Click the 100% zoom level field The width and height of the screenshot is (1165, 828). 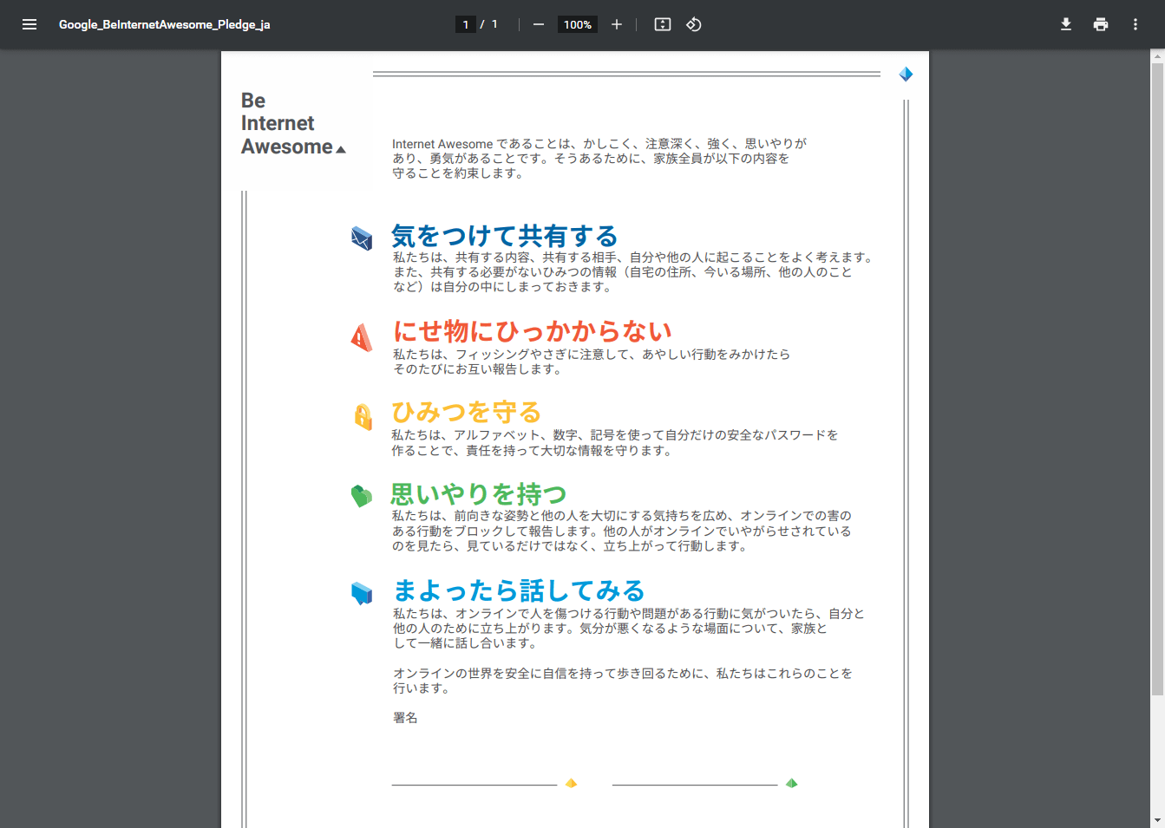point(578,24)
